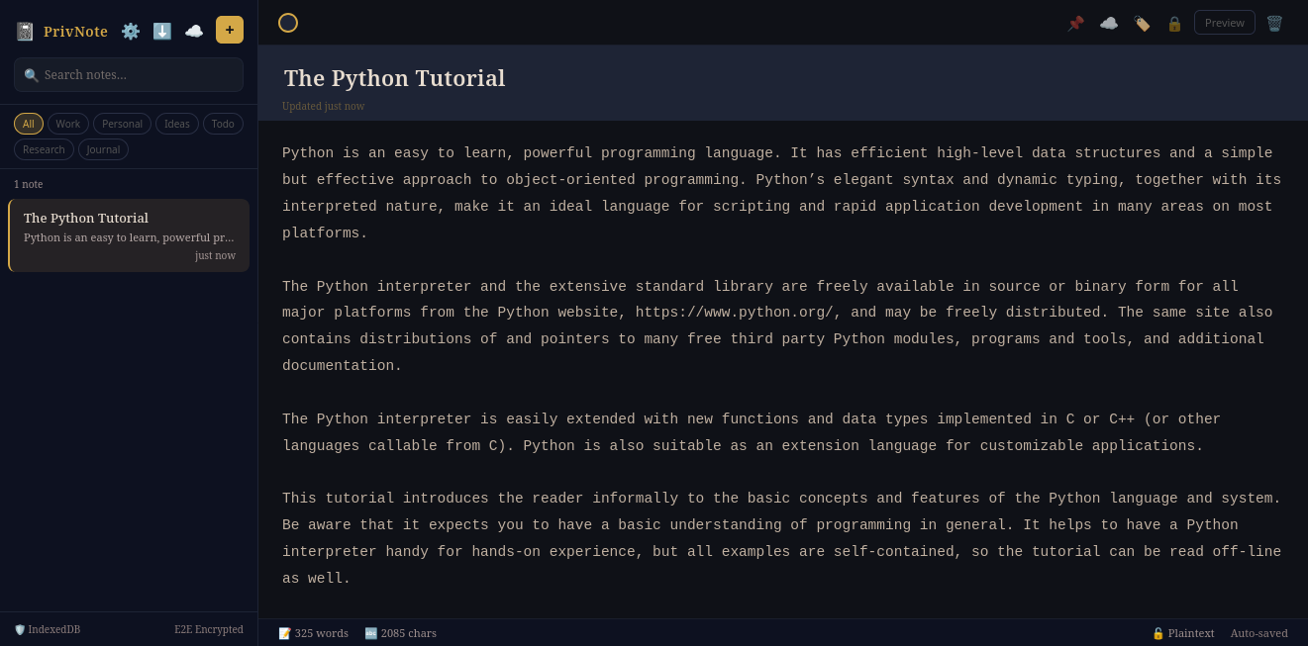Image resolution: width=1308 pixels, height=646 pixels.
Task: Focus the Search notes field
Action: pyautogui.click(x=129, y=75)
